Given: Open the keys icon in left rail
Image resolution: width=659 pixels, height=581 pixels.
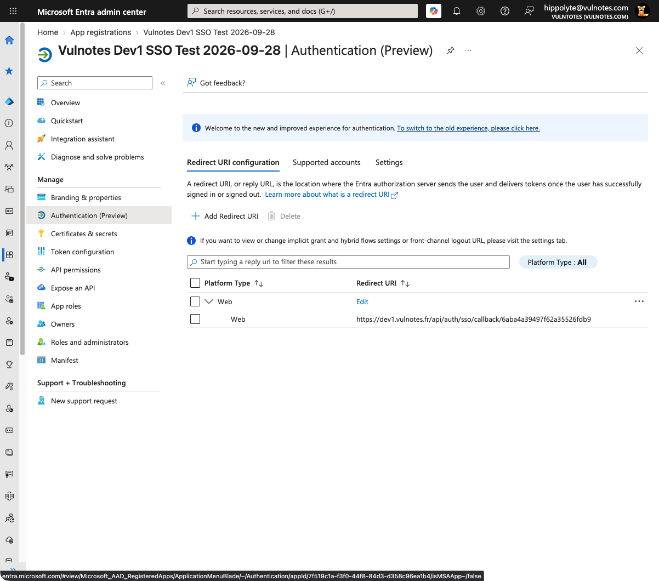Looking at the screenshot, I should pos(9,386).
